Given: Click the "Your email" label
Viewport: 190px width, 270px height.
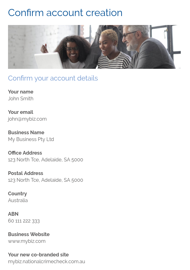Looking at the screenshot, I should tap(20, 112).
